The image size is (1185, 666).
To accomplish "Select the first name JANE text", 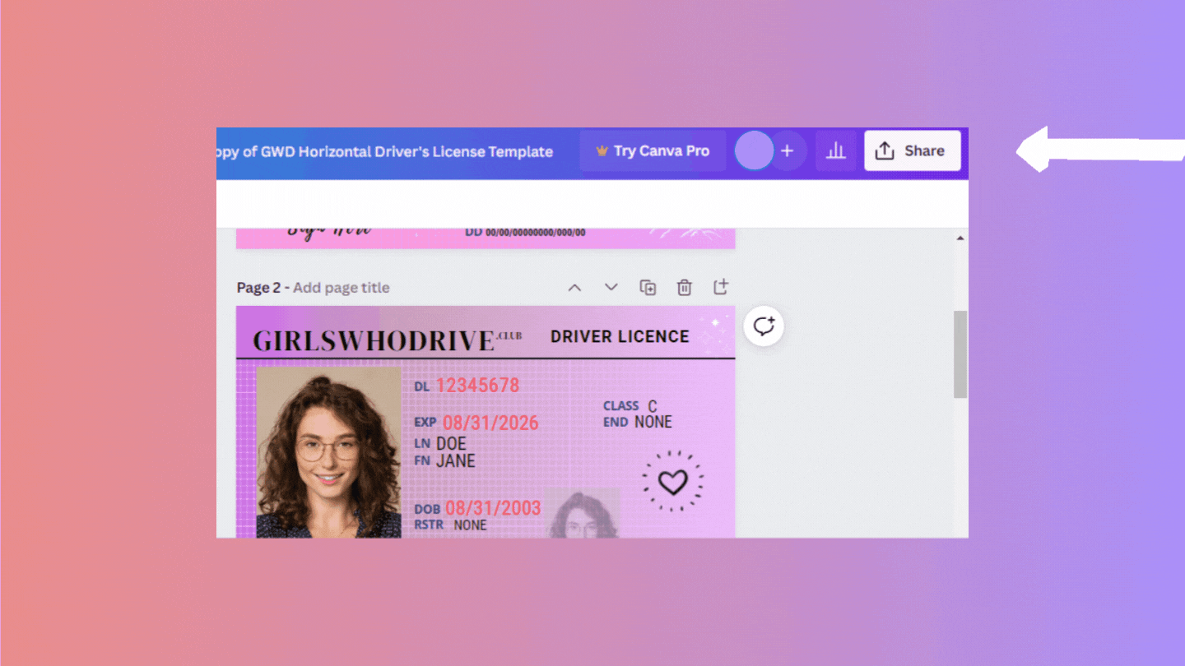I will coord(455,461).
